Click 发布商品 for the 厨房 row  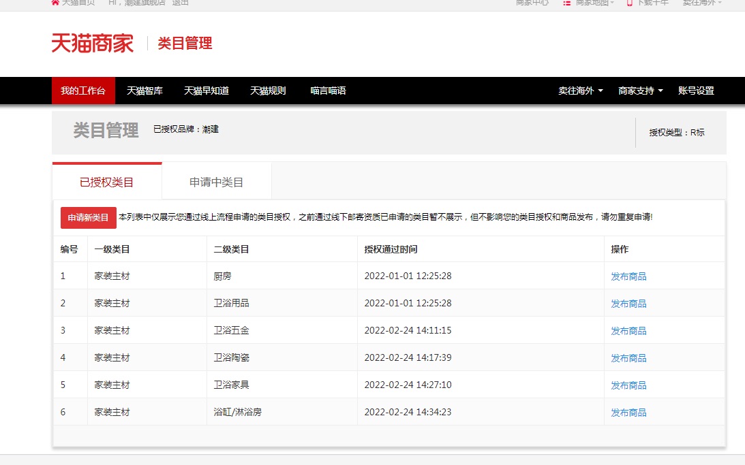coord(628,276)
